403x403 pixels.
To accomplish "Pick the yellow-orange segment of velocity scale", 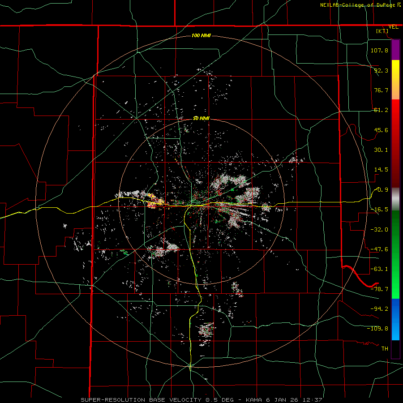I will [395, 80].
